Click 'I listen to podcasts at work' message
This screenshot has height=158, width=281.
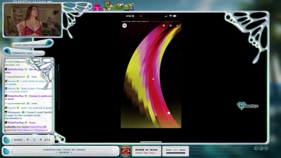pos(29,97)
